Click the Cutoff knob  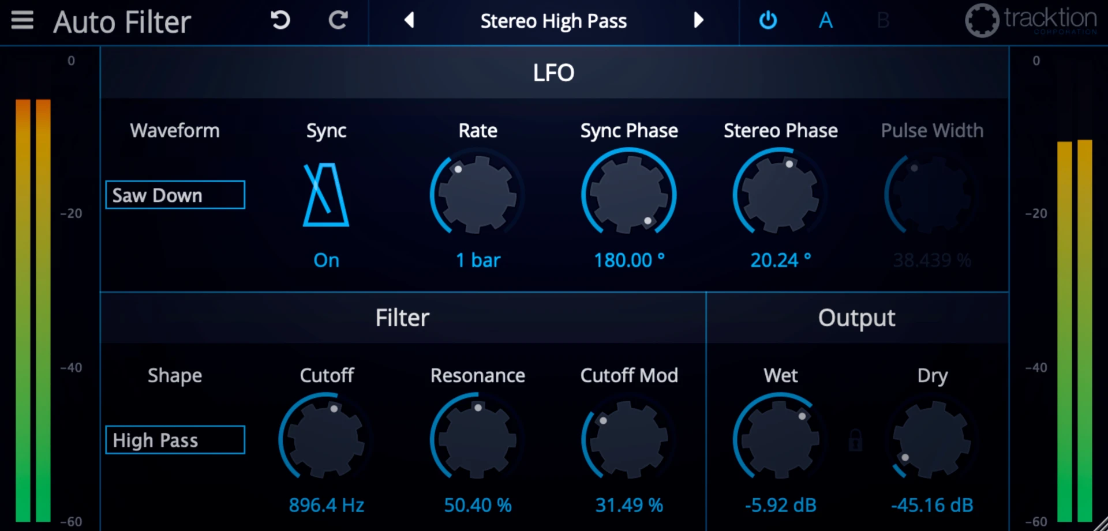pos(326,439)
